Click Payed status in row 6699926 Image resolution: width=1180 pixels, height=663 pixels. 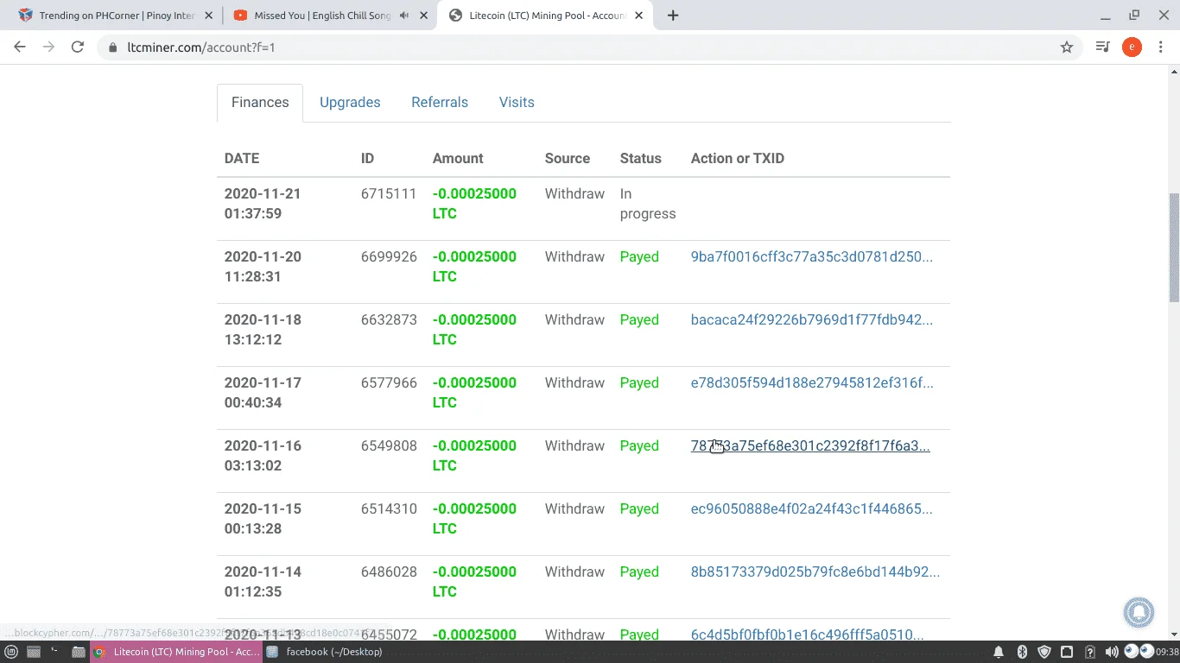pyautogui.click(x=639, y=257)
